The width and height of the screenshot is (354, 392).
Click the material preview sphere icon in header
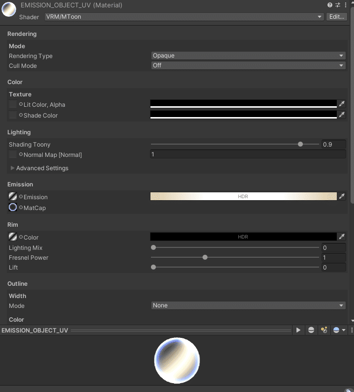(9, 9)
